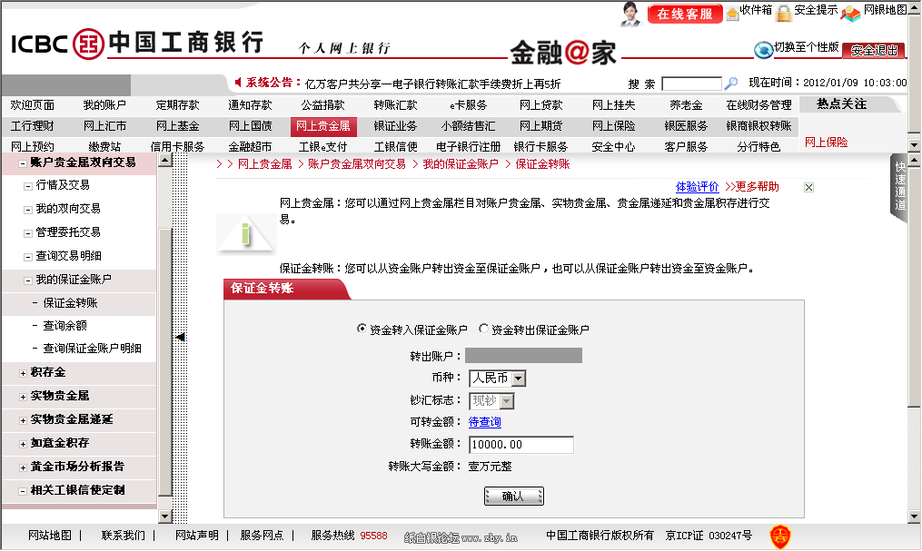Expand the 黄金市场分析报告 section
The height and width of the screenshot is (551, 922).
pos(23,467)
